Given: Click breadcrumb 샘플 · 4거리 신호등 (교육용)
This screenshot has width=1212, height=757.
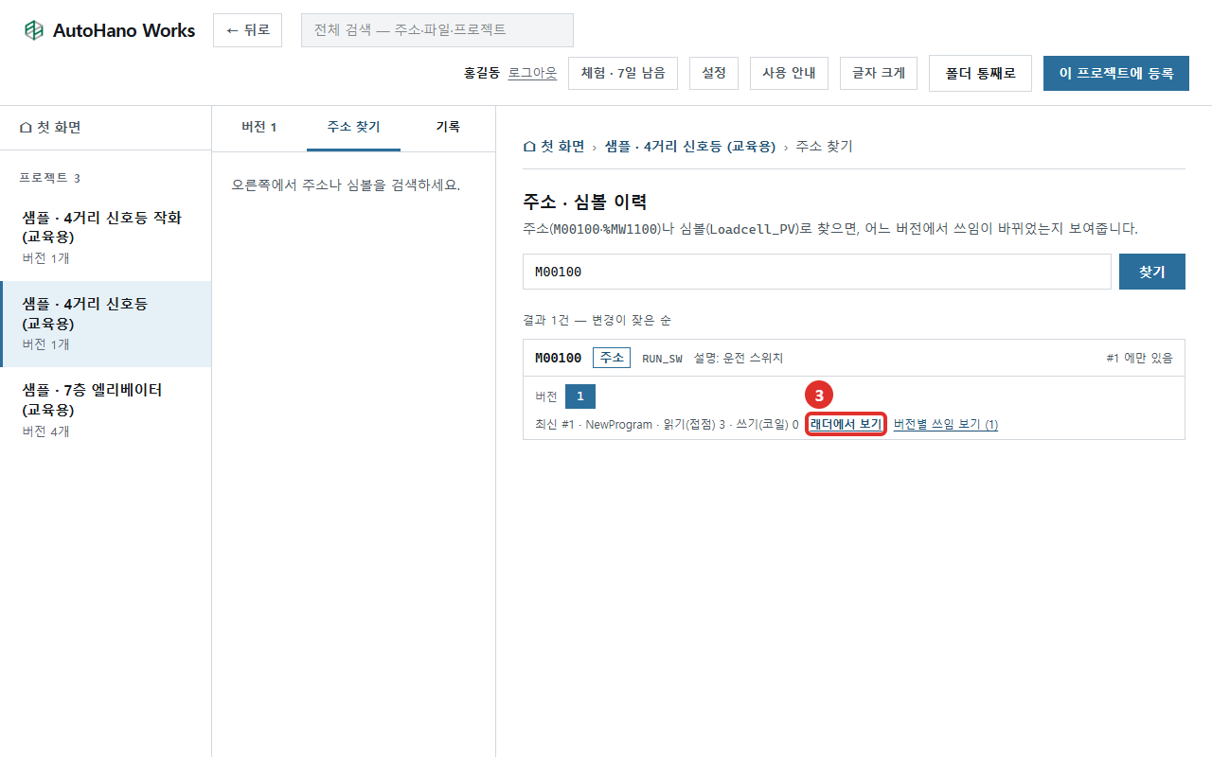Looking at the screenshot, I should pyautogui.click(x=690, y=147).
